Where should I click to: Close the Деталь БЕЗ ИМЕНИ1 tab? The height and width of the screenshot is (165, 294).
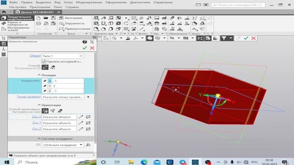(59, 12)
